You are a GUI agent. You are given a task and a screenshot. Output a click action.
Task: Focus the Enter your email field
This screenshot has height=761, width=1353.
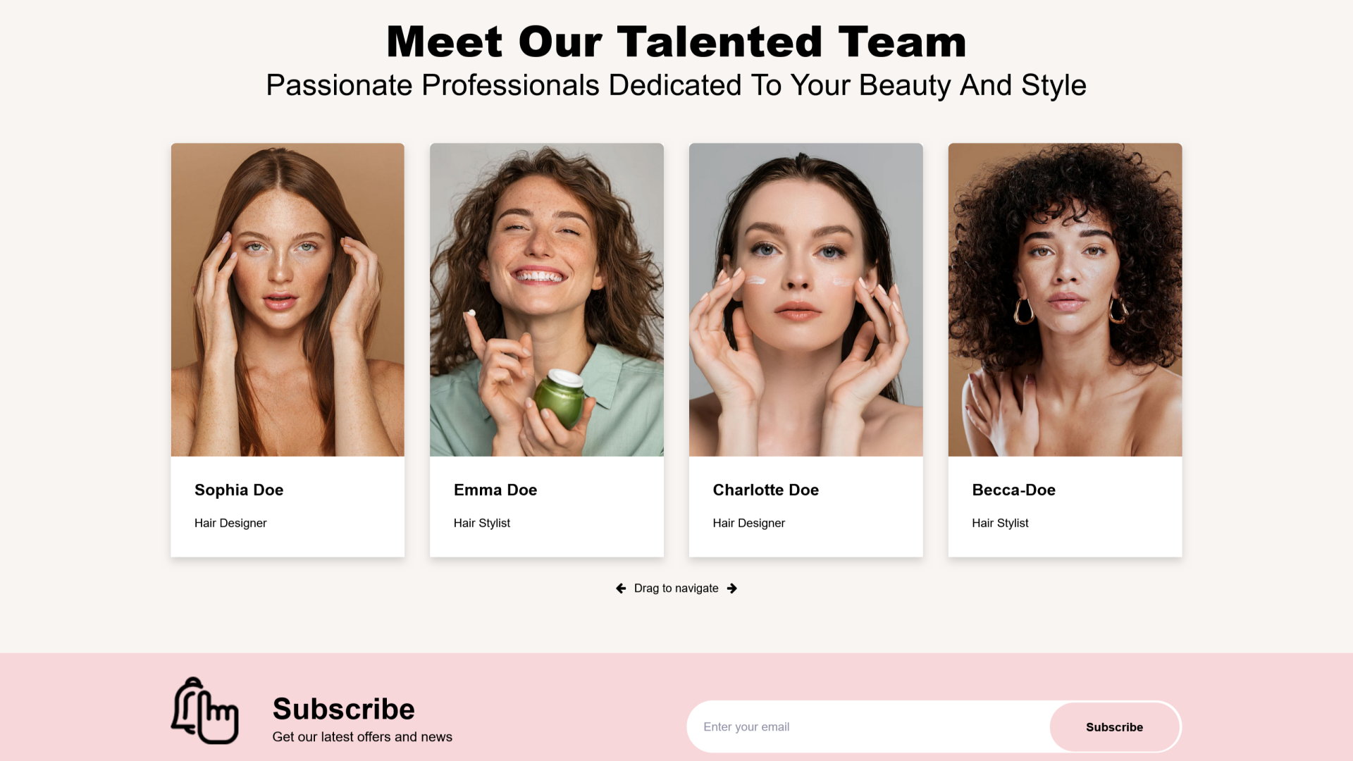click(869, 726)
